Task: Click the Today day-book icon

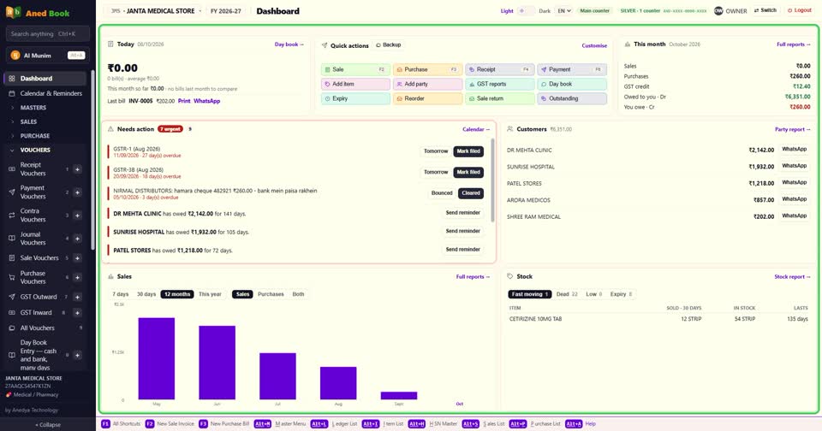Action: 110,44
